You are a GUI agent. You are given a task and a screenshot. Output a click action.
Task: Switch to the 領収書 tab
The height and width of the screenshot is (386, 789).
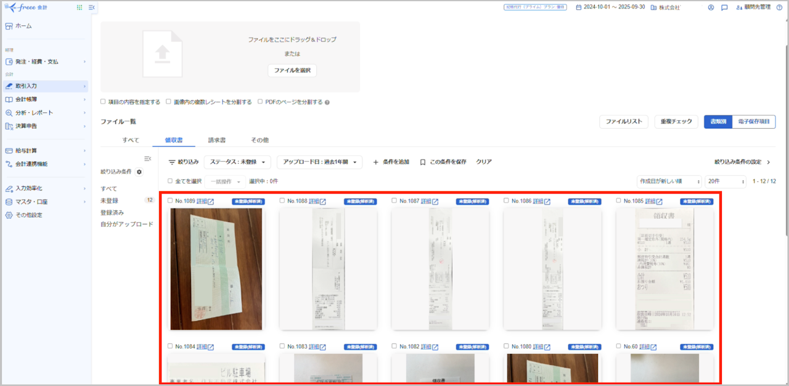pyautogui.click(x=174, y=140)
